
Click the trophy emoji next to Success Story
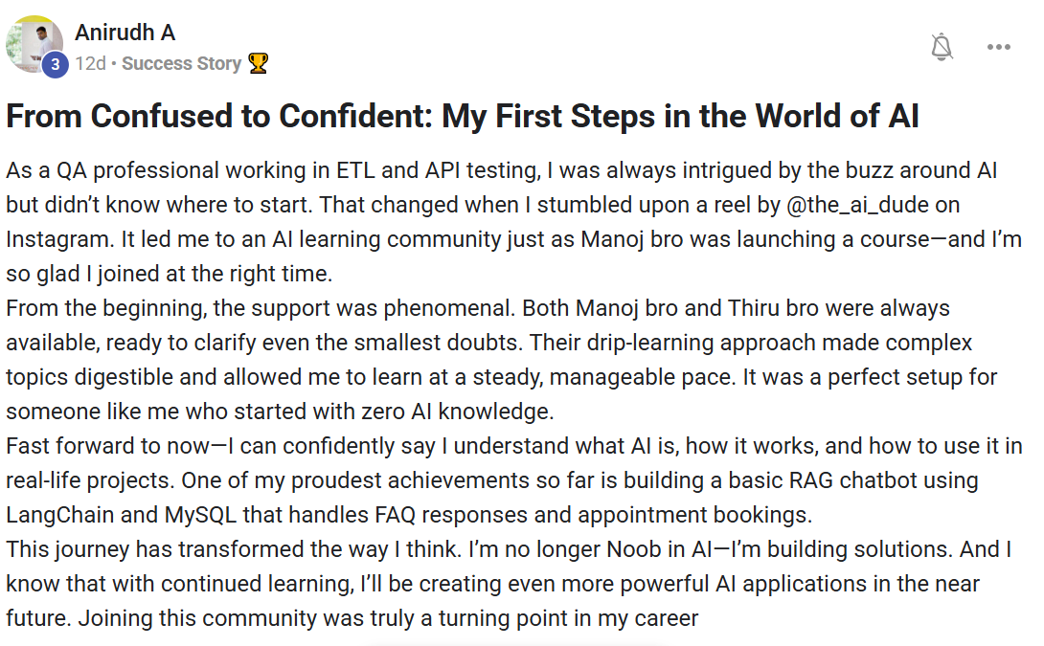click(258, 65)
